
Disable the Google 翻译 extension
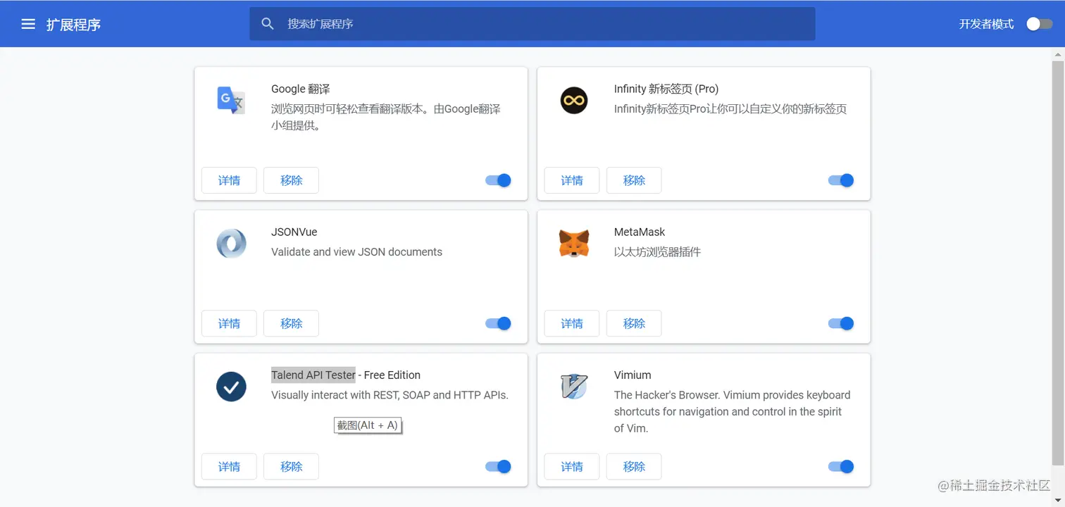coord(498,180)
